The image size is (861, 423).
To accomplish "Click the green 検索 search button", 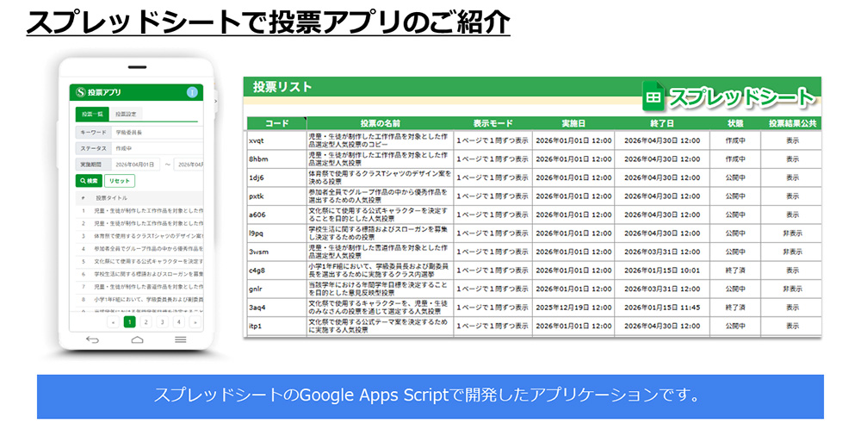I will click(89, 181).
